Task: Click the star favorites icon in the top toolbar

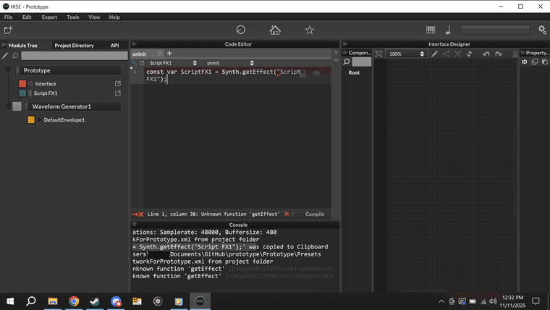Action: coord(310,30)
